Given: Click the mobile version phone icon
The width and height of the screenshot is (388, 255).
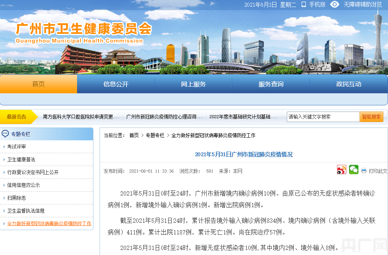Looking at the screenshot, I should pos(304,5).
